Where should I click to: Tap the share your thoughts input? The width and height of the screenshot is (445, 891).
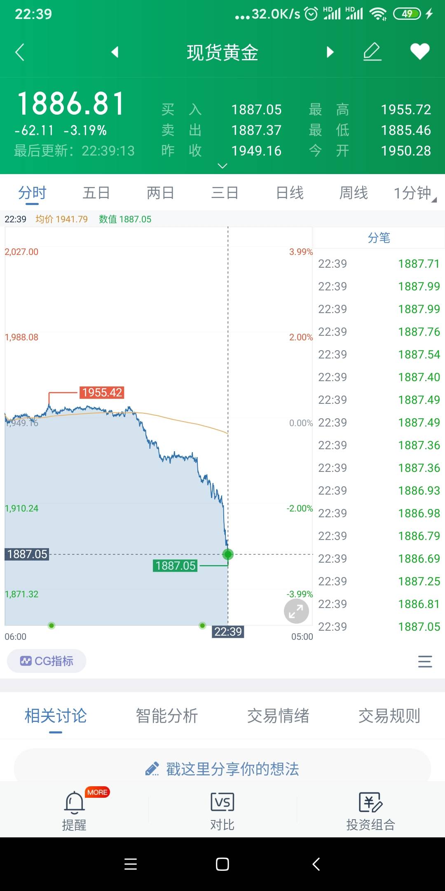click(222, 769)
